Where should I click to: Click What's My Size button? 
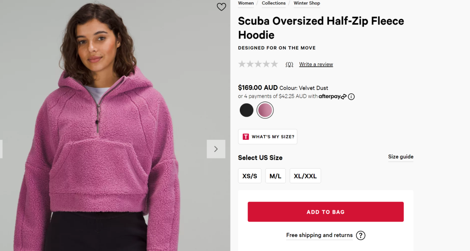tap(268, 137)
